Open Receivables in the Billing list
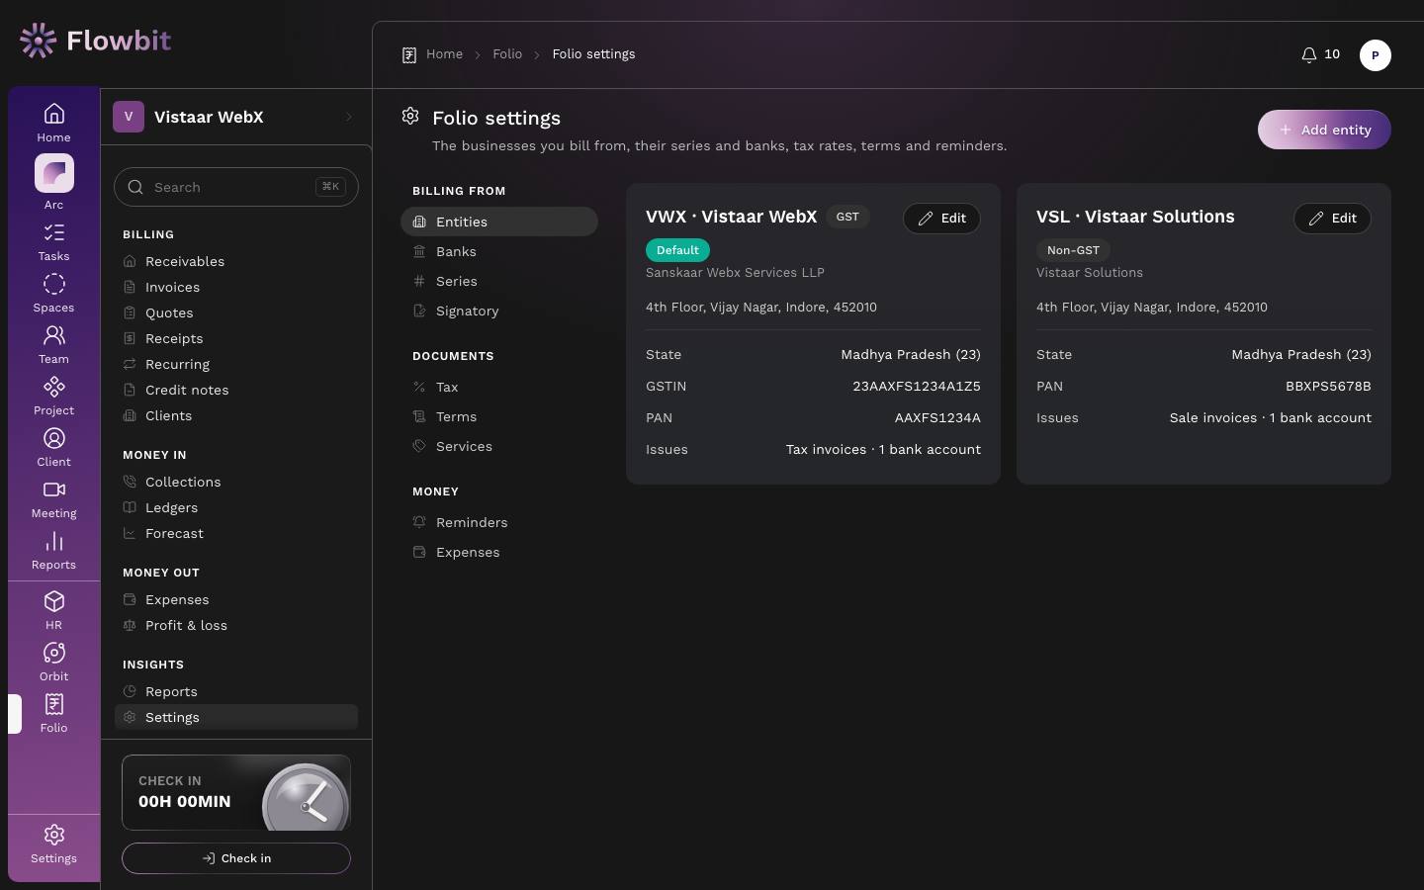The image size is (1424, 890). coord(236,261)
